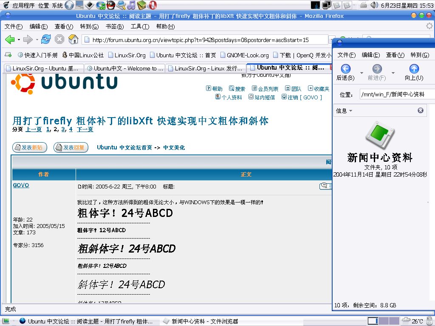Open the 站内短信 private messages link
435x326 pixels.
pyautogui.click(x=262, y=97)
